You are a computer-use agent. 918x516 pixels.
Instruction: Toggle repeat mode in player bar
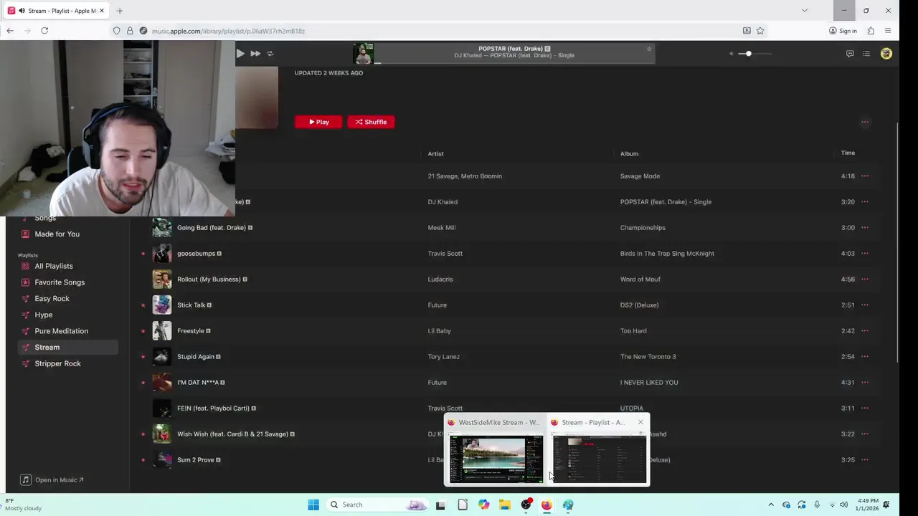(270, 53)
